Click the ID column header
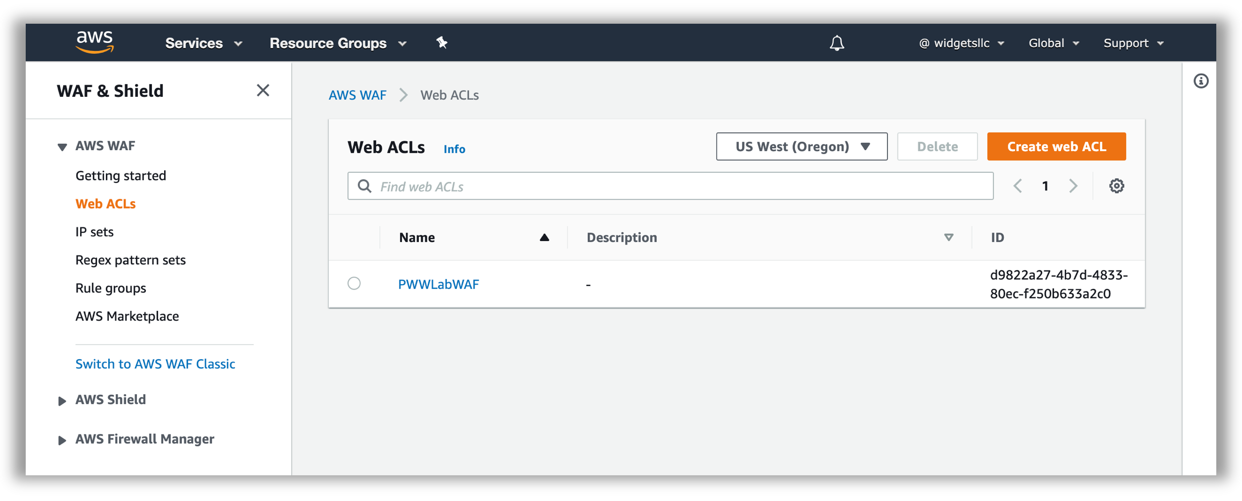The image size is (1242, 501). (997, 238)
